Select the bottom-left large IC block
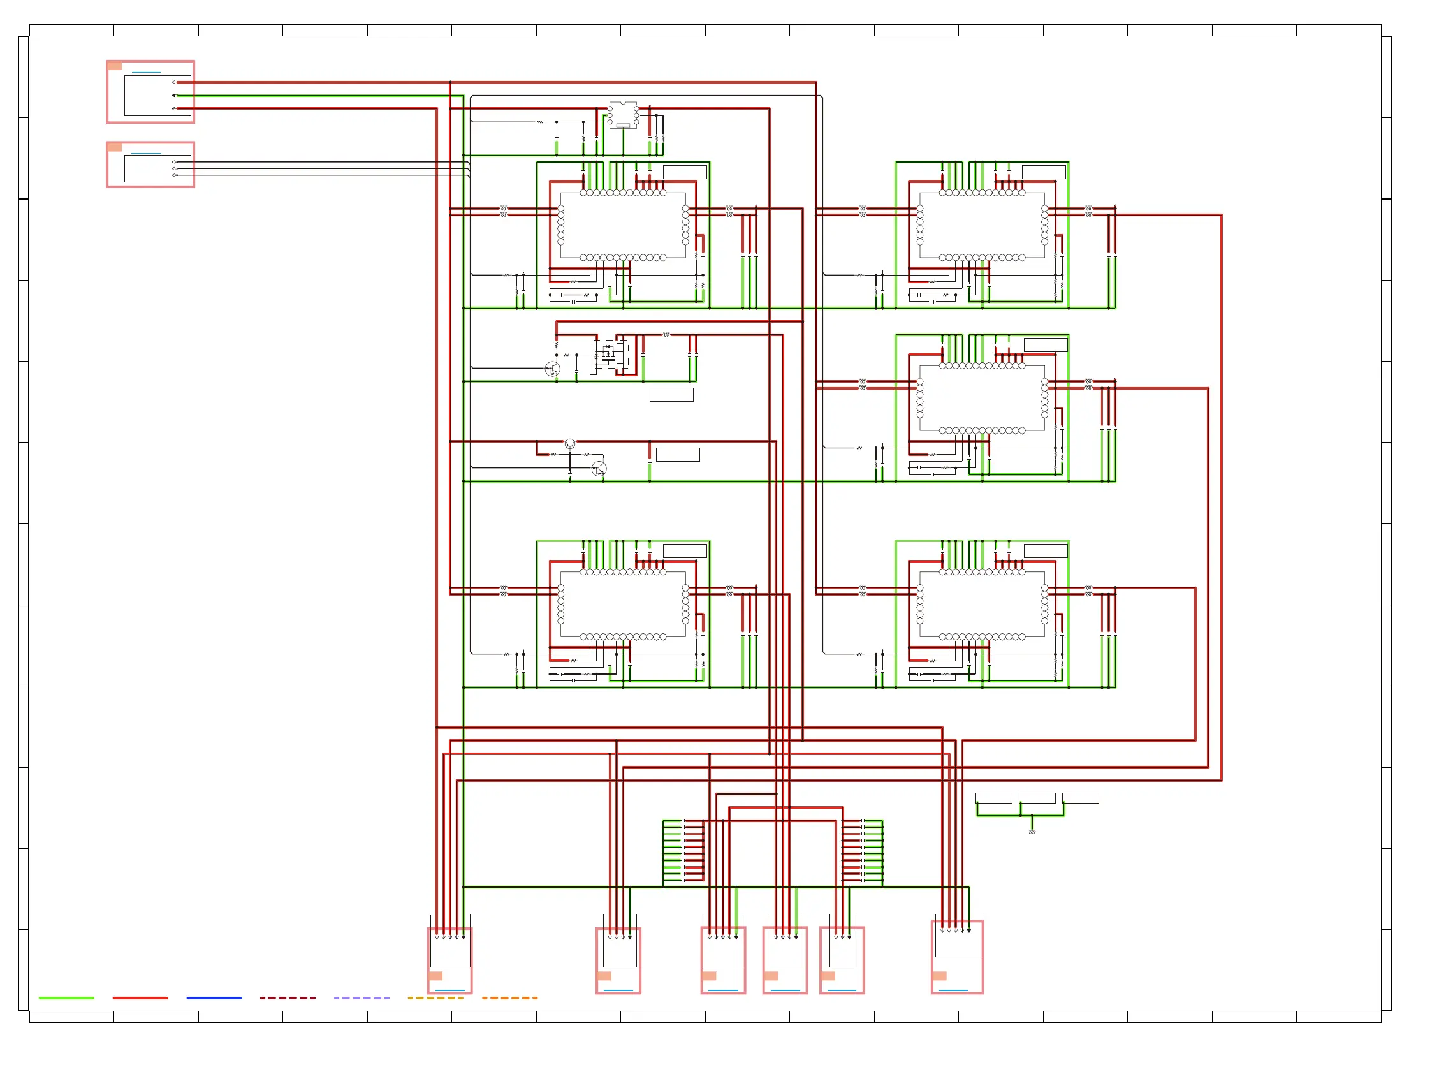The image size is (1446, 1074). coord(624,605)
